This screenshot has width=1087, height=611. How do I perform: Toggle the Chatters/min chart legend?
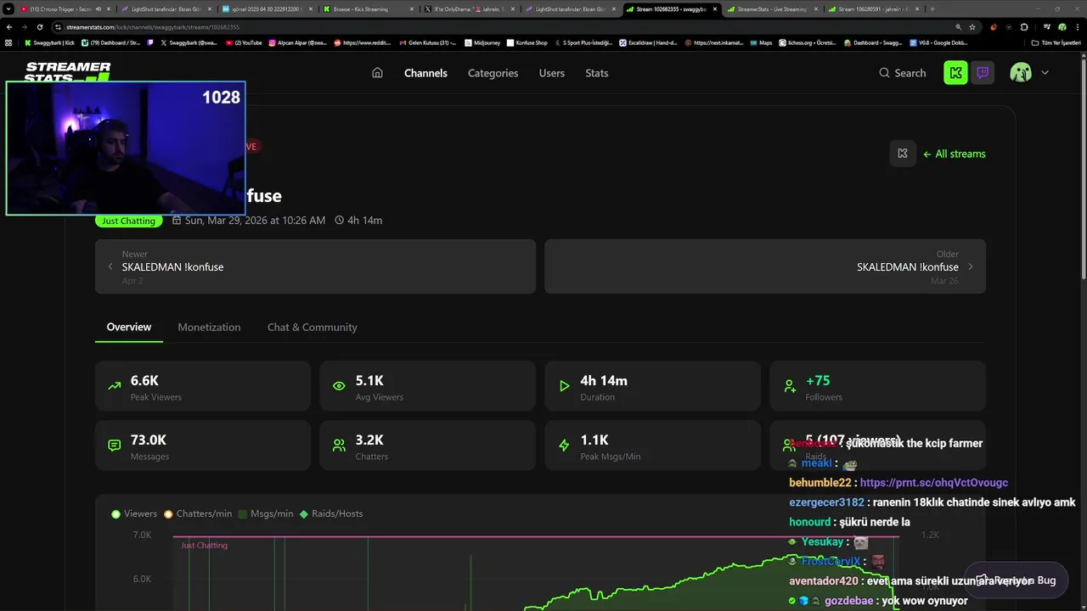pos(198,513)
